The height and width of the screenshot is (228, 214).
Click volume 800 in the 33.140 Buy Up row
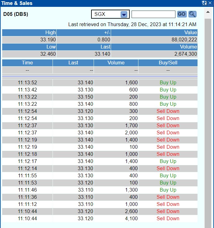[133, 104]
